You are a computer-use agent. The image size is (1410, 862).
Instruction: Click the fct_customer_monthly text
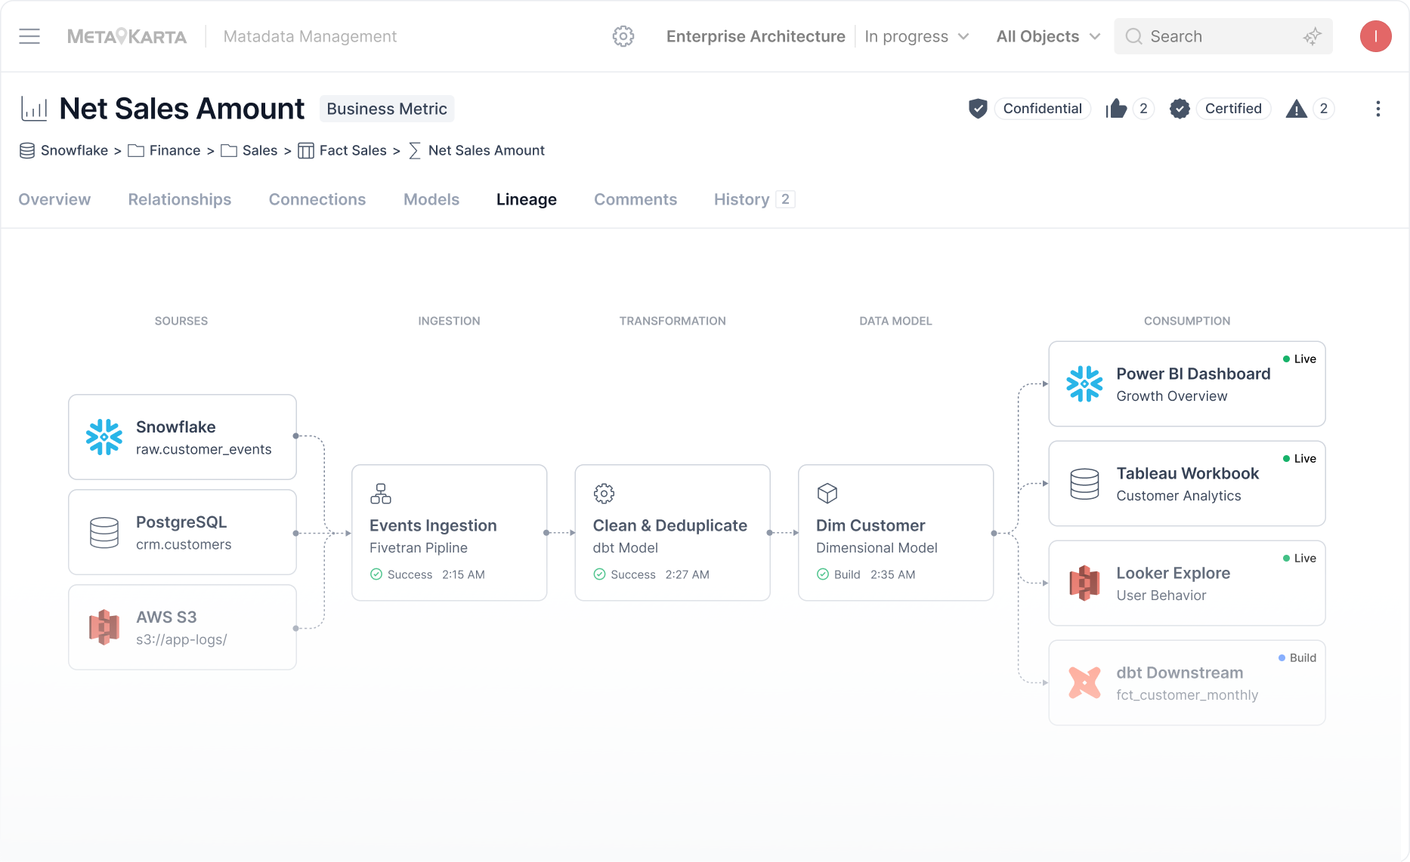click(1187, 694)
